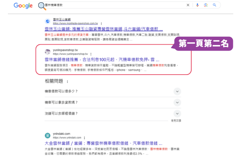Screen dimensions: 240x160
Task: Expand question 機車可以拿去貸款嗎?
Action: pyautogui.click(x=113, y=102)
